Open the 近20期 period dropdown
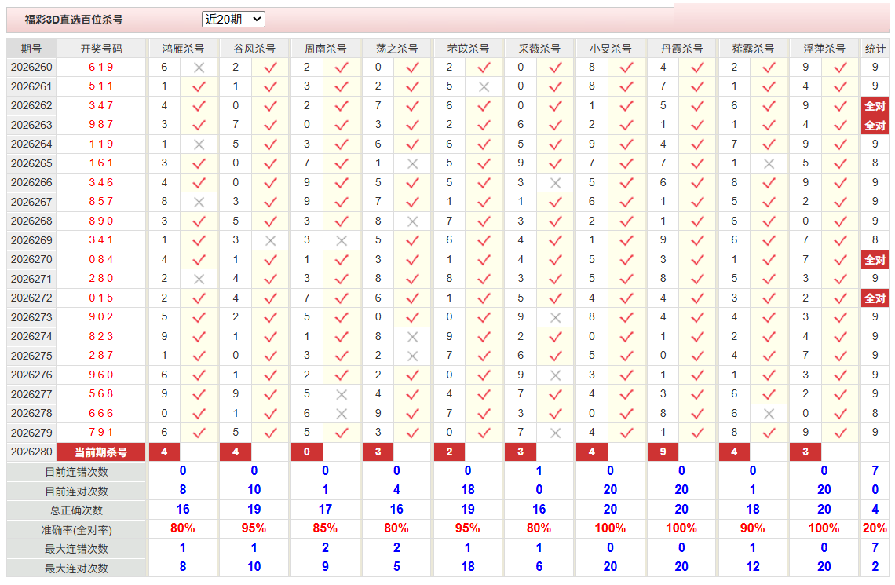The height and width of the screenshot is (585, 895). (233, 20)
